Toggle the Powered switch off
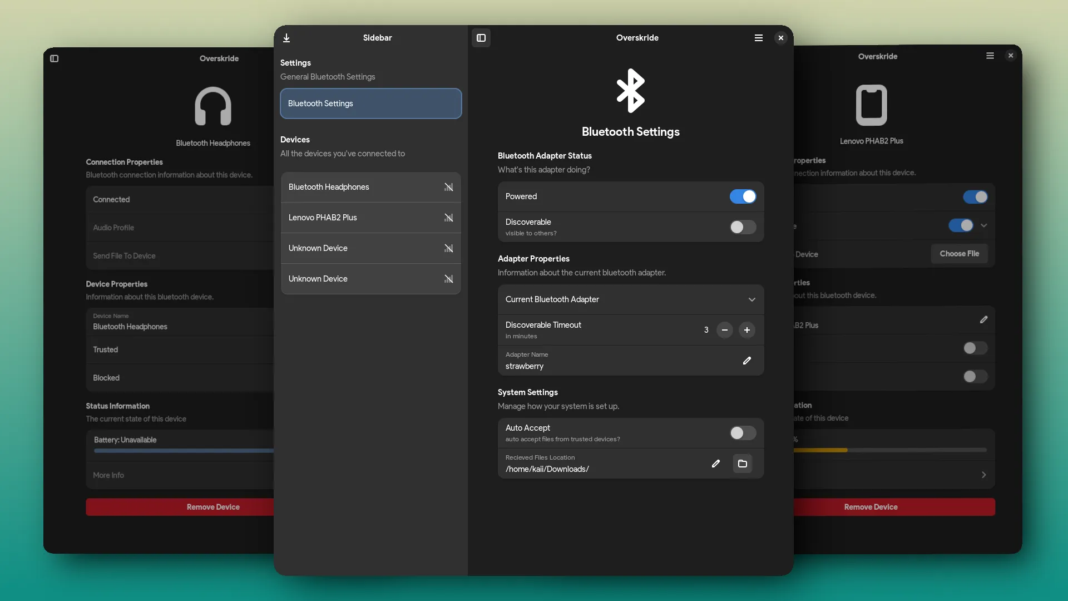This screenshot has width=1068, height=601. tap(743, 196)
